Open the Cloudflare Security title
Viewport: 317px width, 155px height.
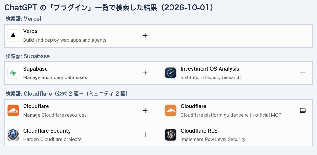pyautogui.click(x=47, y=131)
